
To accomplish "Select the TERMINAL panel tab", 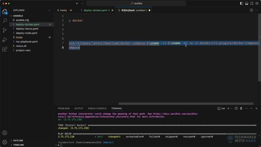I will 117,108.
